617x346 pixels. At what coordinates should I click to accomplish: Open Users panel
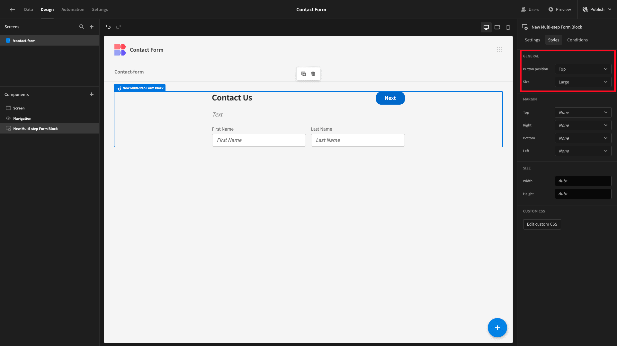pyautogui.click(x=530, y=9)
